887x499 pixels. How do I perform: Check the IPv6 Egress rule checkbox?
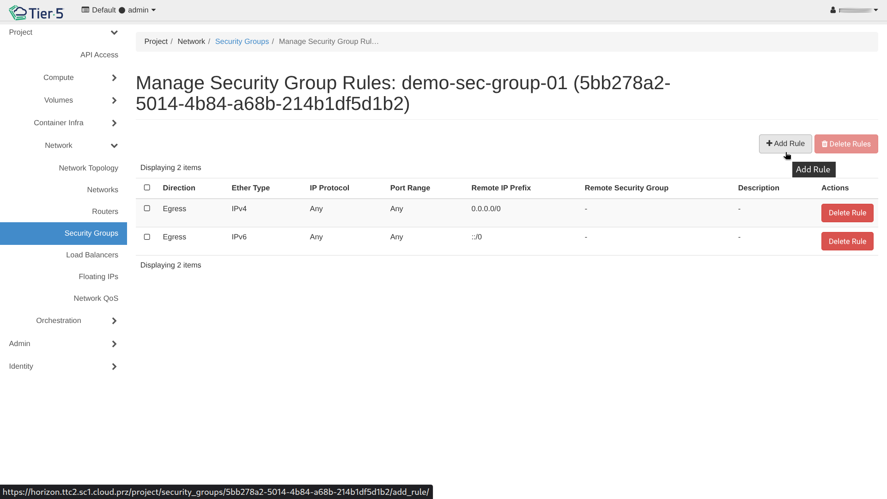(147, 237)
